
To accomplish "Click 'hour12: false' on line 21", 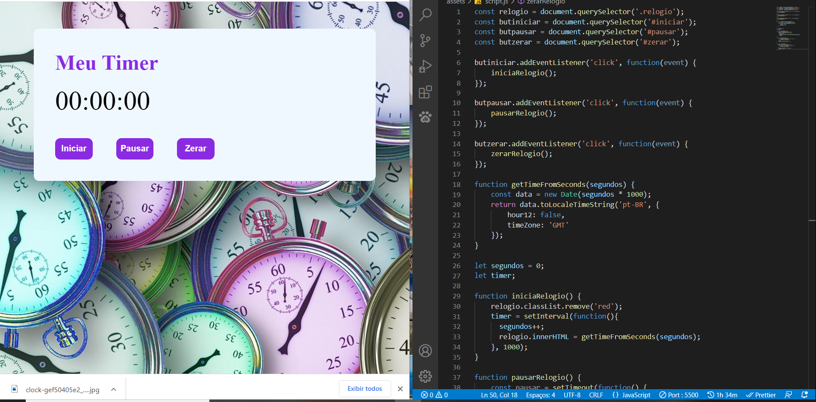I will (534, 215).
